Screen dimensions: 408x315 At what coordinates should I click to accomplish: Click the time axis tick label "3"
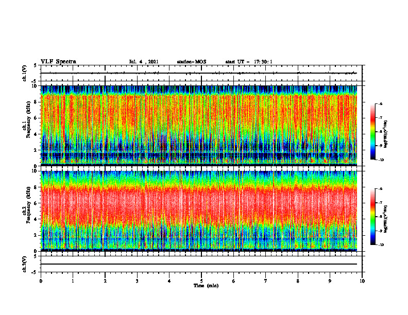[137, 281]
